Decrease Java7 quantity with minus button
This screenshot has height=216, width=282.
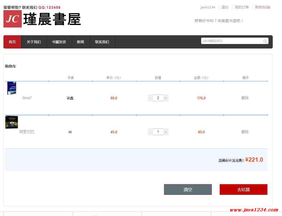pos(150,98)
